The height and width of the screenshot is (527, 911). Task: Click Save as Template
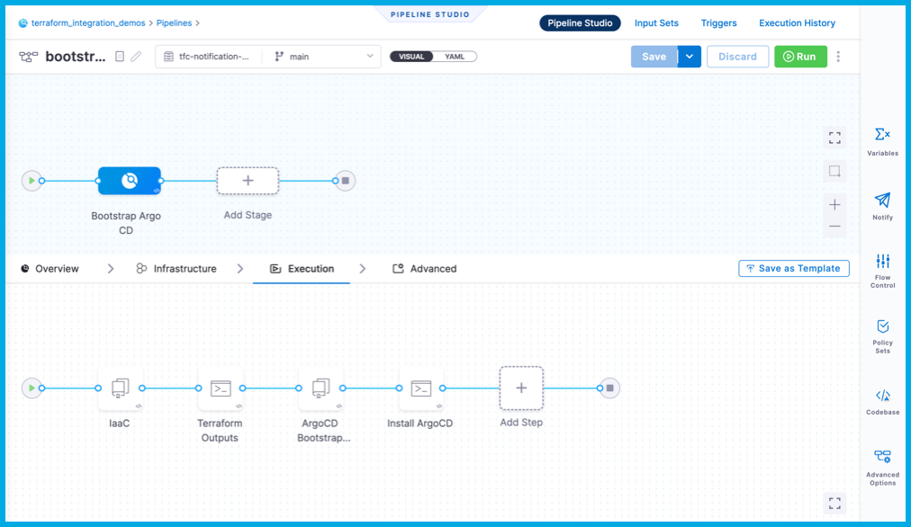click(x=793, y=268)
